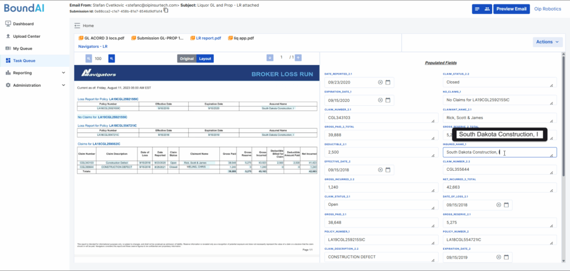570x271 pixels.
Task: Collapse sidebar using hamburger menu icon
Action: pyautogui.click(x=77, y=26)
